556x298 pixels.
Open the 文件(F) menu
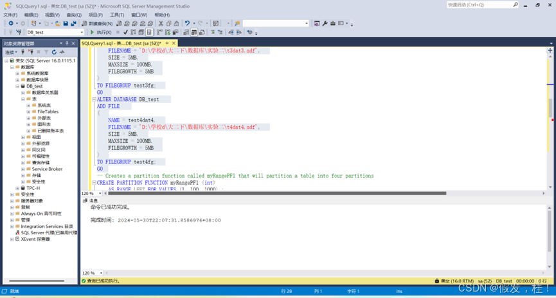10,15
